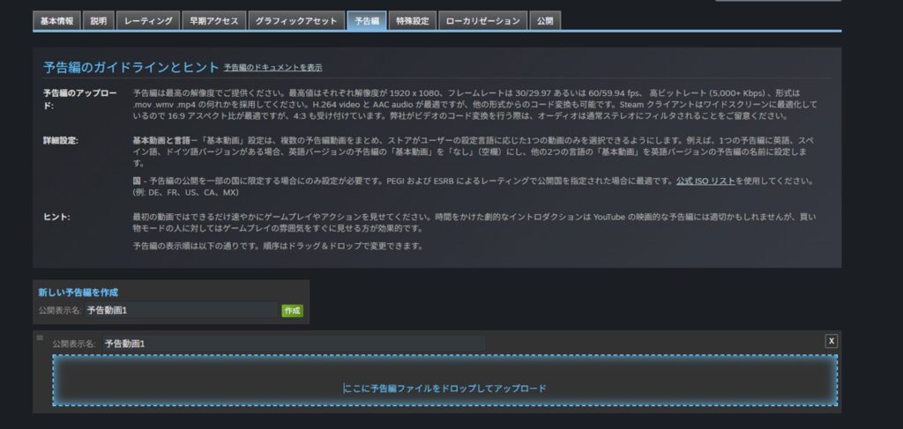The width and height of the screenshot is (903, 429).
Task: Follow the 公式 ISO リスト link
Action: 706,181
